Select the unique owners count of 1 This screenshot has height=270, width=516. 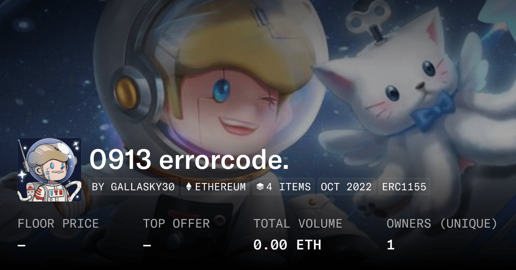click(390, 245)
